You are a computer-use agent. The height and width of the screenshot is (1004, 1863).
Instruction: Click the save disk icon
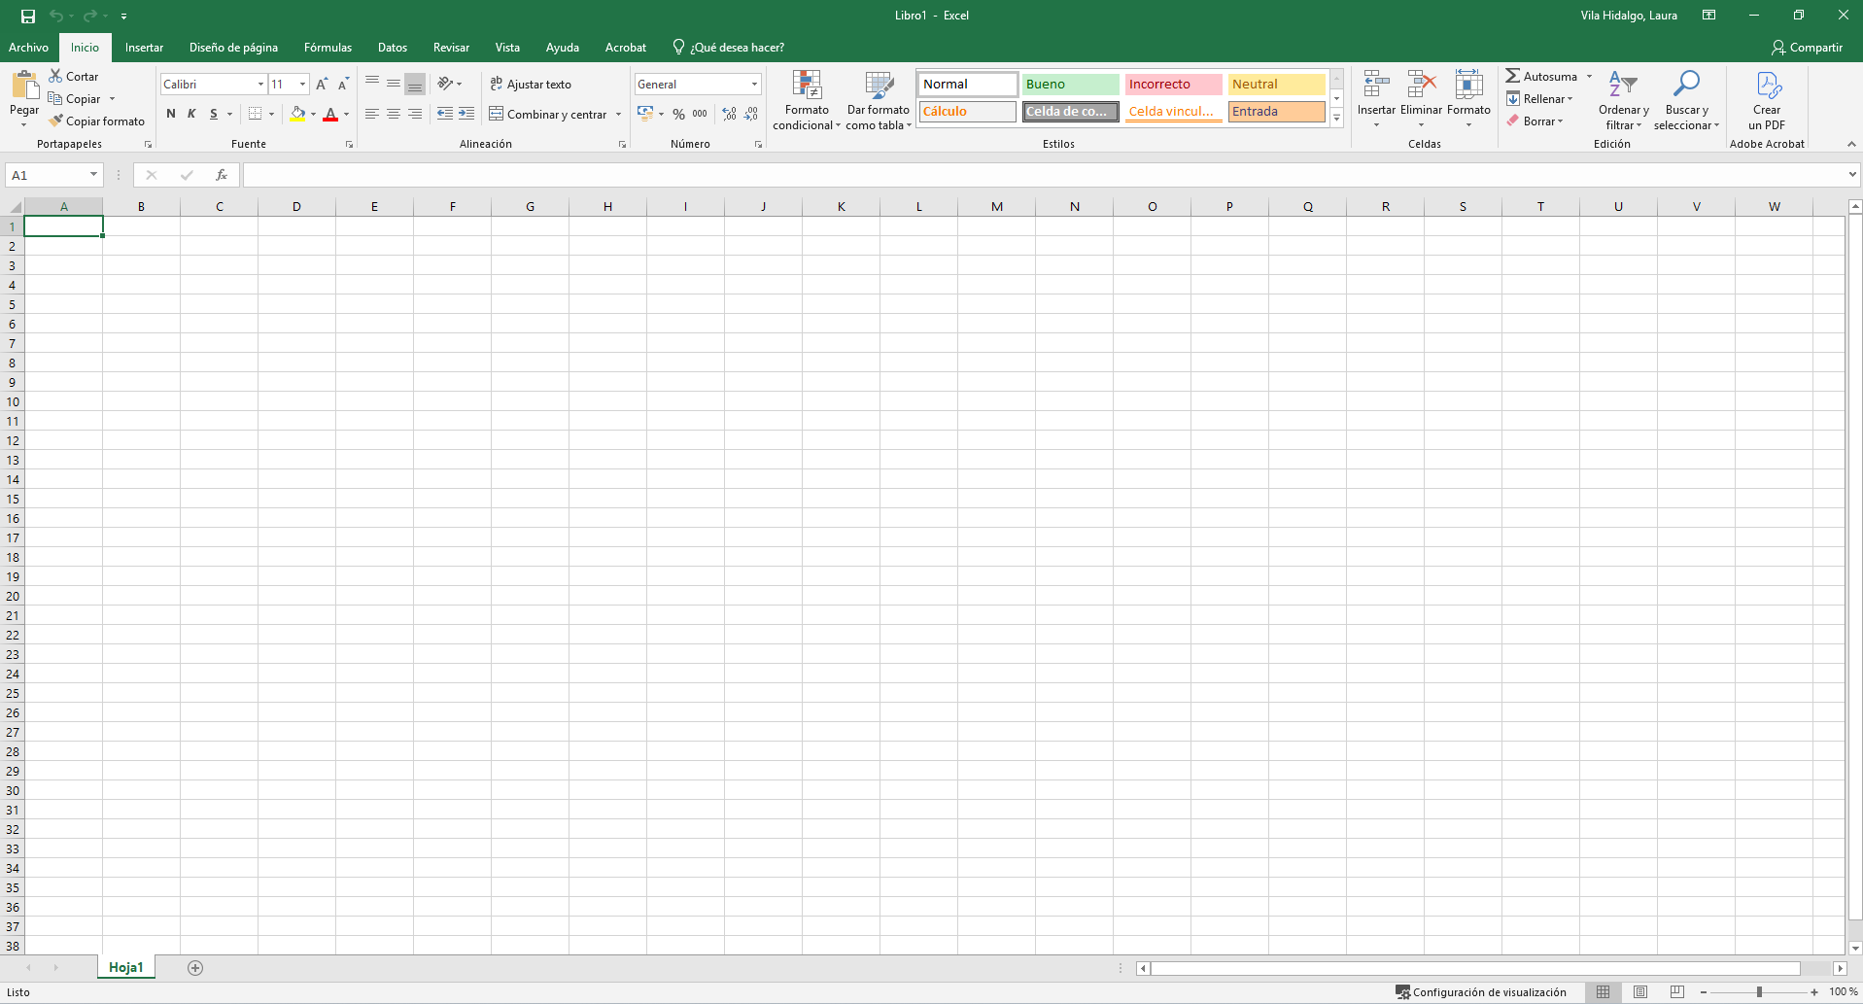click(28, 16)
